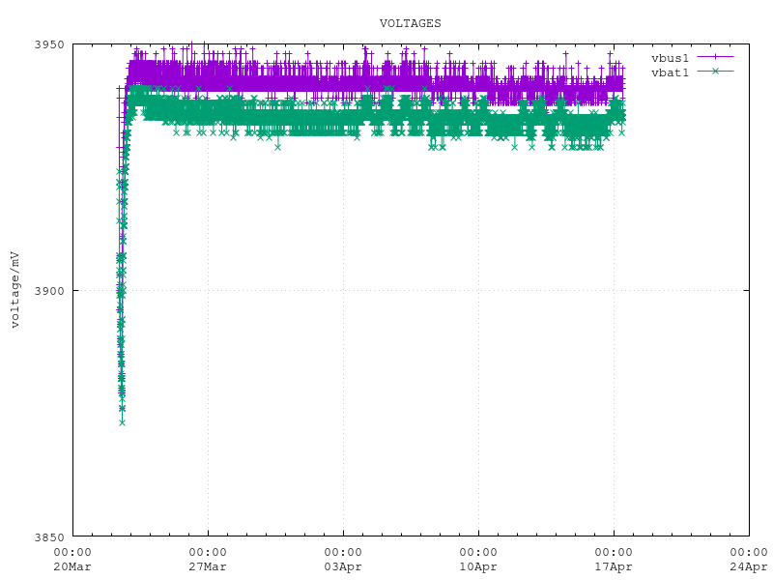Click the purple vbus1 legend line sample
Viewport: 773px width, 580px height.
[x=715, y=57]
